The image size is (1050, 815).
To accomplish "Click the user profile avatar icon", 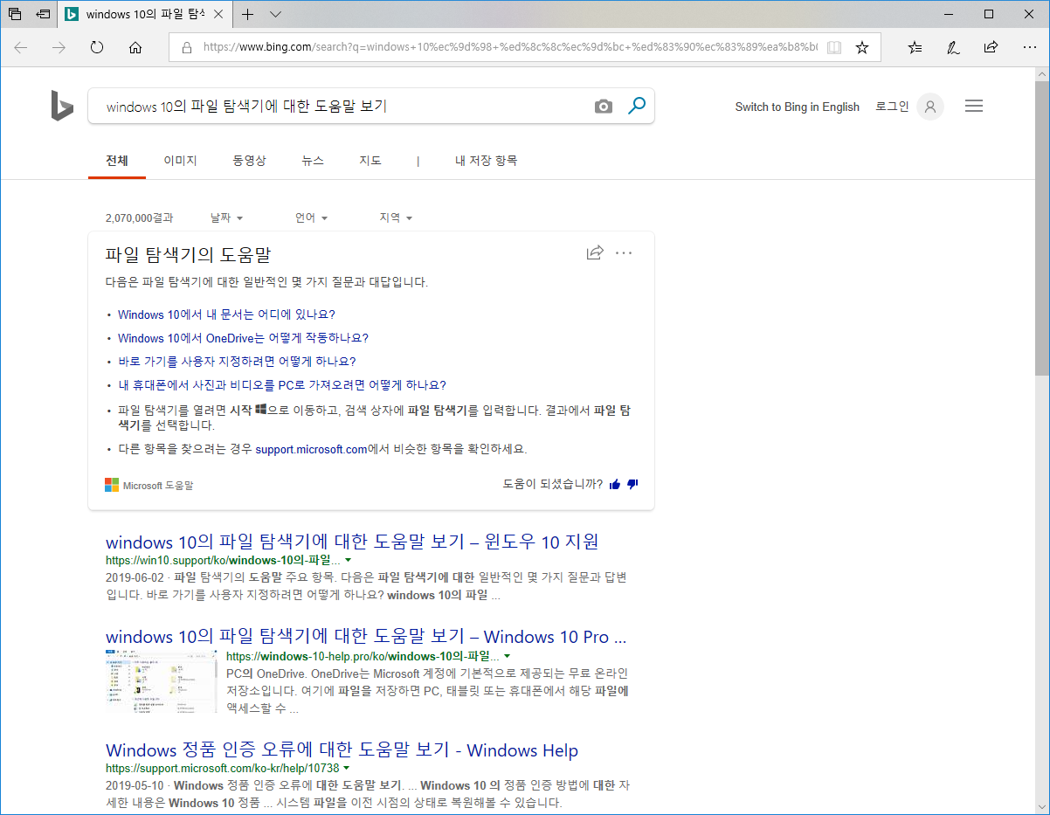I will [930, 107].
